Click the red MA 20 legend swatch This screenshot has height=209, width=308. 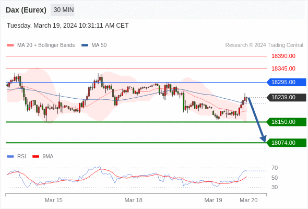(x=10, y=45)
